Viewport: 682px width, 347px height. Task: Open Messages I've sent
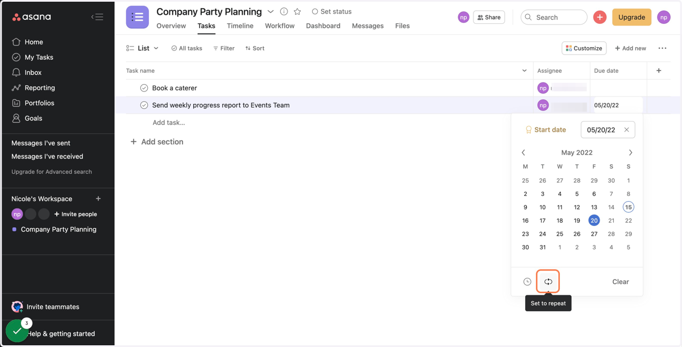[41, 143]
